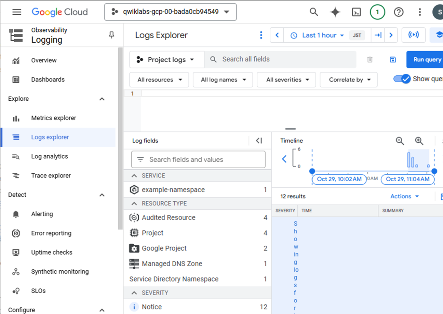443x314 pixels.
Task: Open the All resources filter dropdown
Action: pos(159,80)
